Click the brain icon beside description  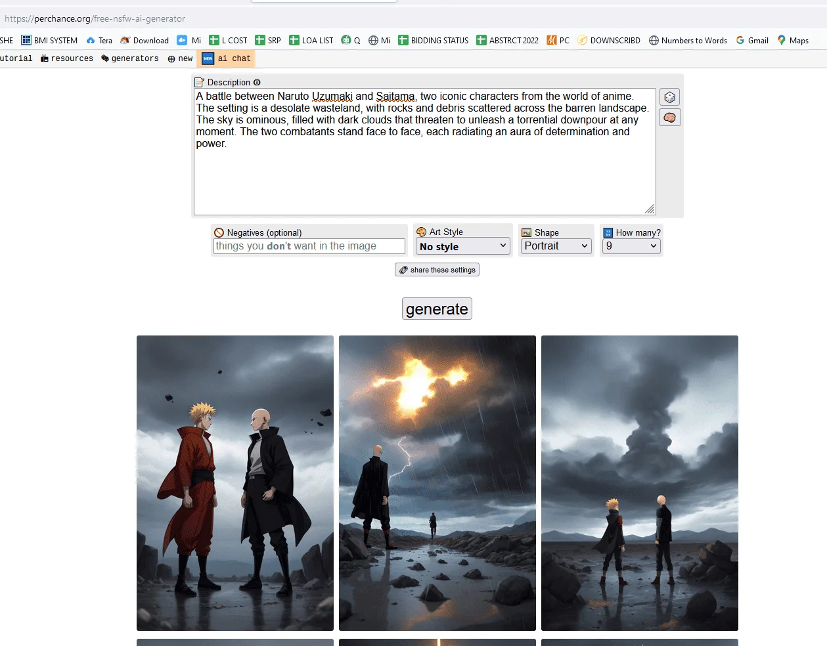click(x=669, y=118)
